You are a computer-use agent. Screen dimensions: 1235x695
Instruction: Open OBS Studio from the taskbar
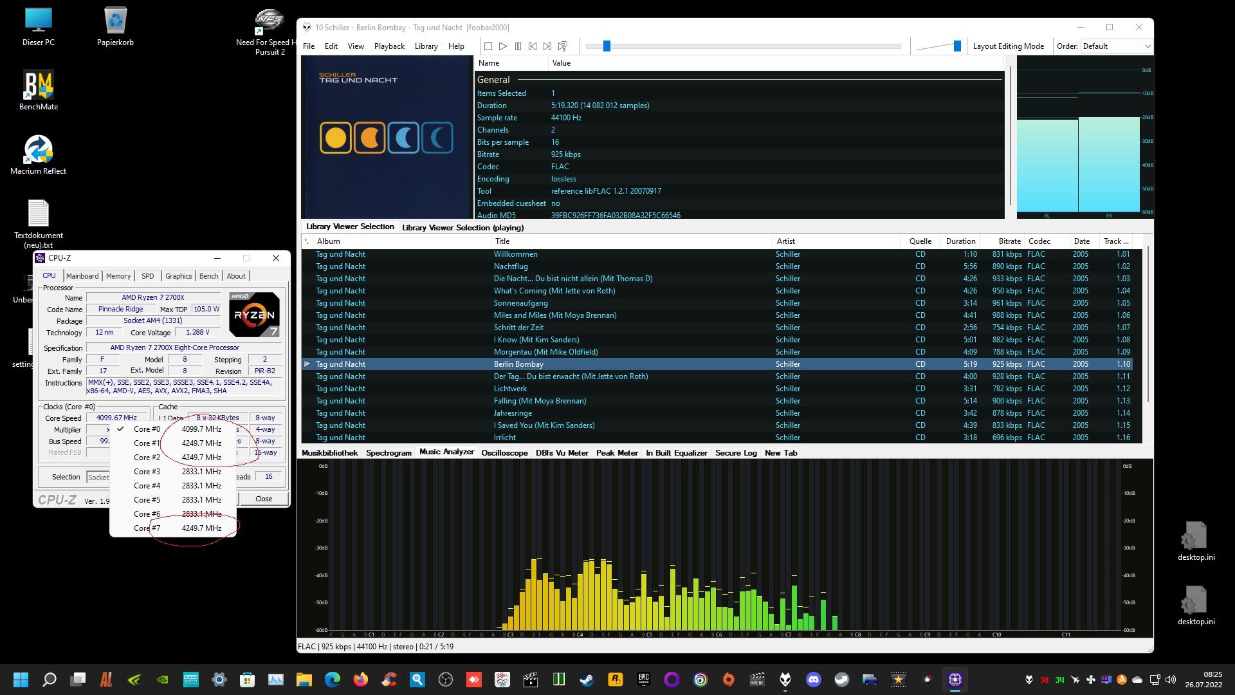tap(445, 680)
